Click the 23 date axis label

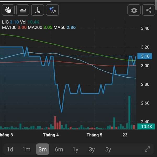tap(125, 135)
